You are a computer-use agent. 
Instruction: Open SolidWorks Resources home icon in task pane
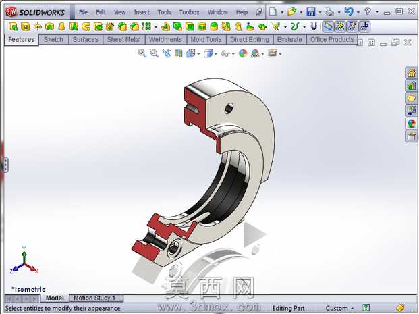pos(412,72)
